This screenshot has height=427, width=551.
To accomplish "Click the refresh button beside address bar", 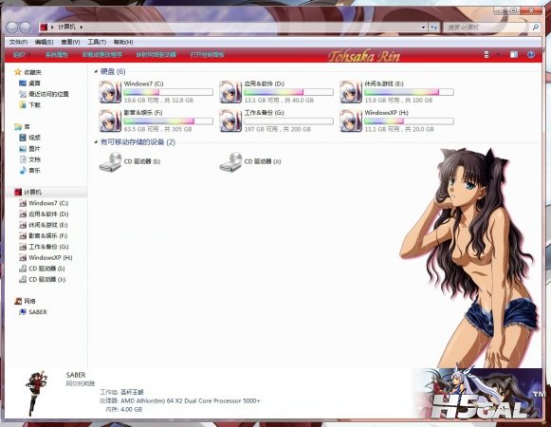I will click(x=434, y=28).
